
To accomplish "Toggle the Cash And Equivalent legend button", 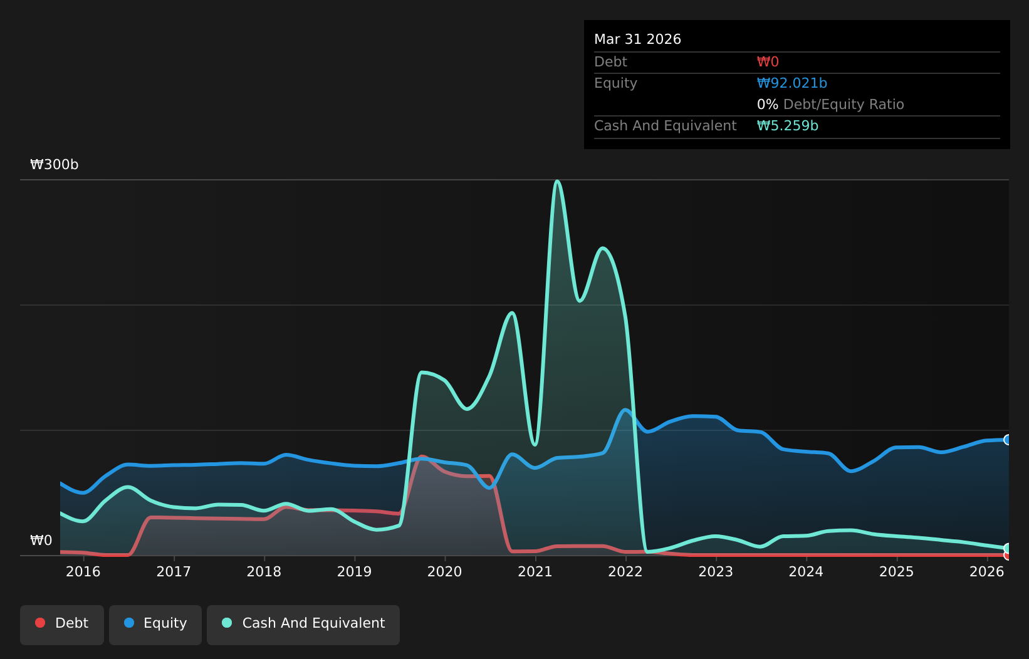I will click(x=303, y=625).
